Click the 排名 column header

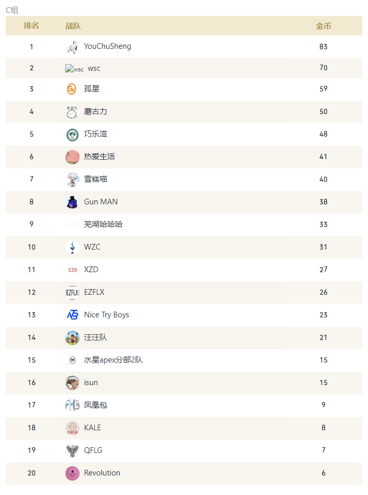(31, 26)
